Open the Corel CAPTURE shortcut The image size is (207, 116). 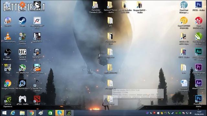[184, 23]
